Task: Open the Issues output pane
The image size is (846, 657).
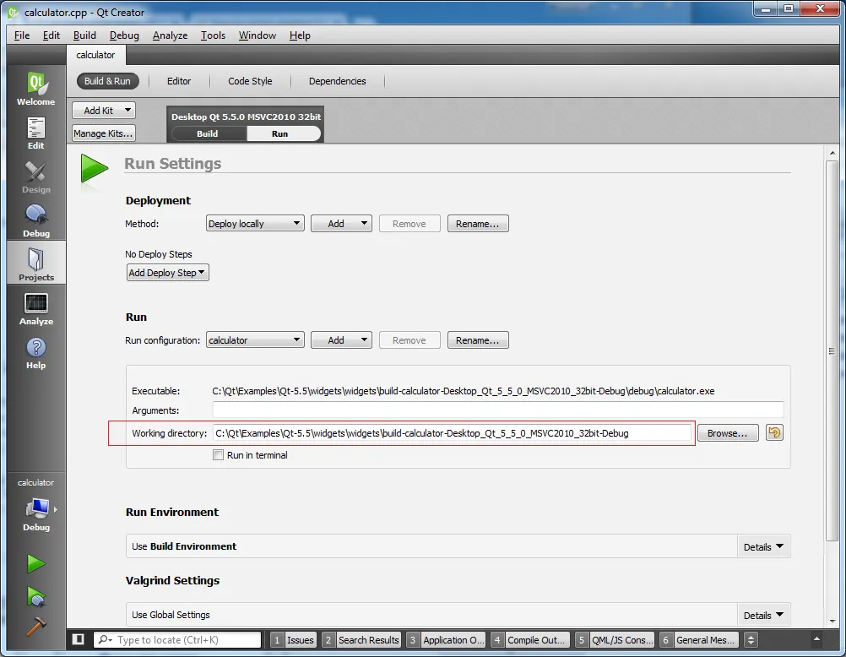Action: 294,640
